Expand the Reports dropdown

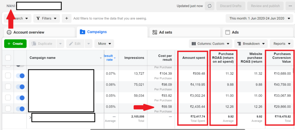tap(281, 44)
